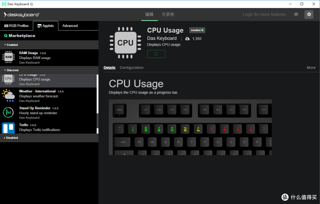The image size is (320, 204).
Task: Open the Configuration tab
Action: tap(132, 68)
